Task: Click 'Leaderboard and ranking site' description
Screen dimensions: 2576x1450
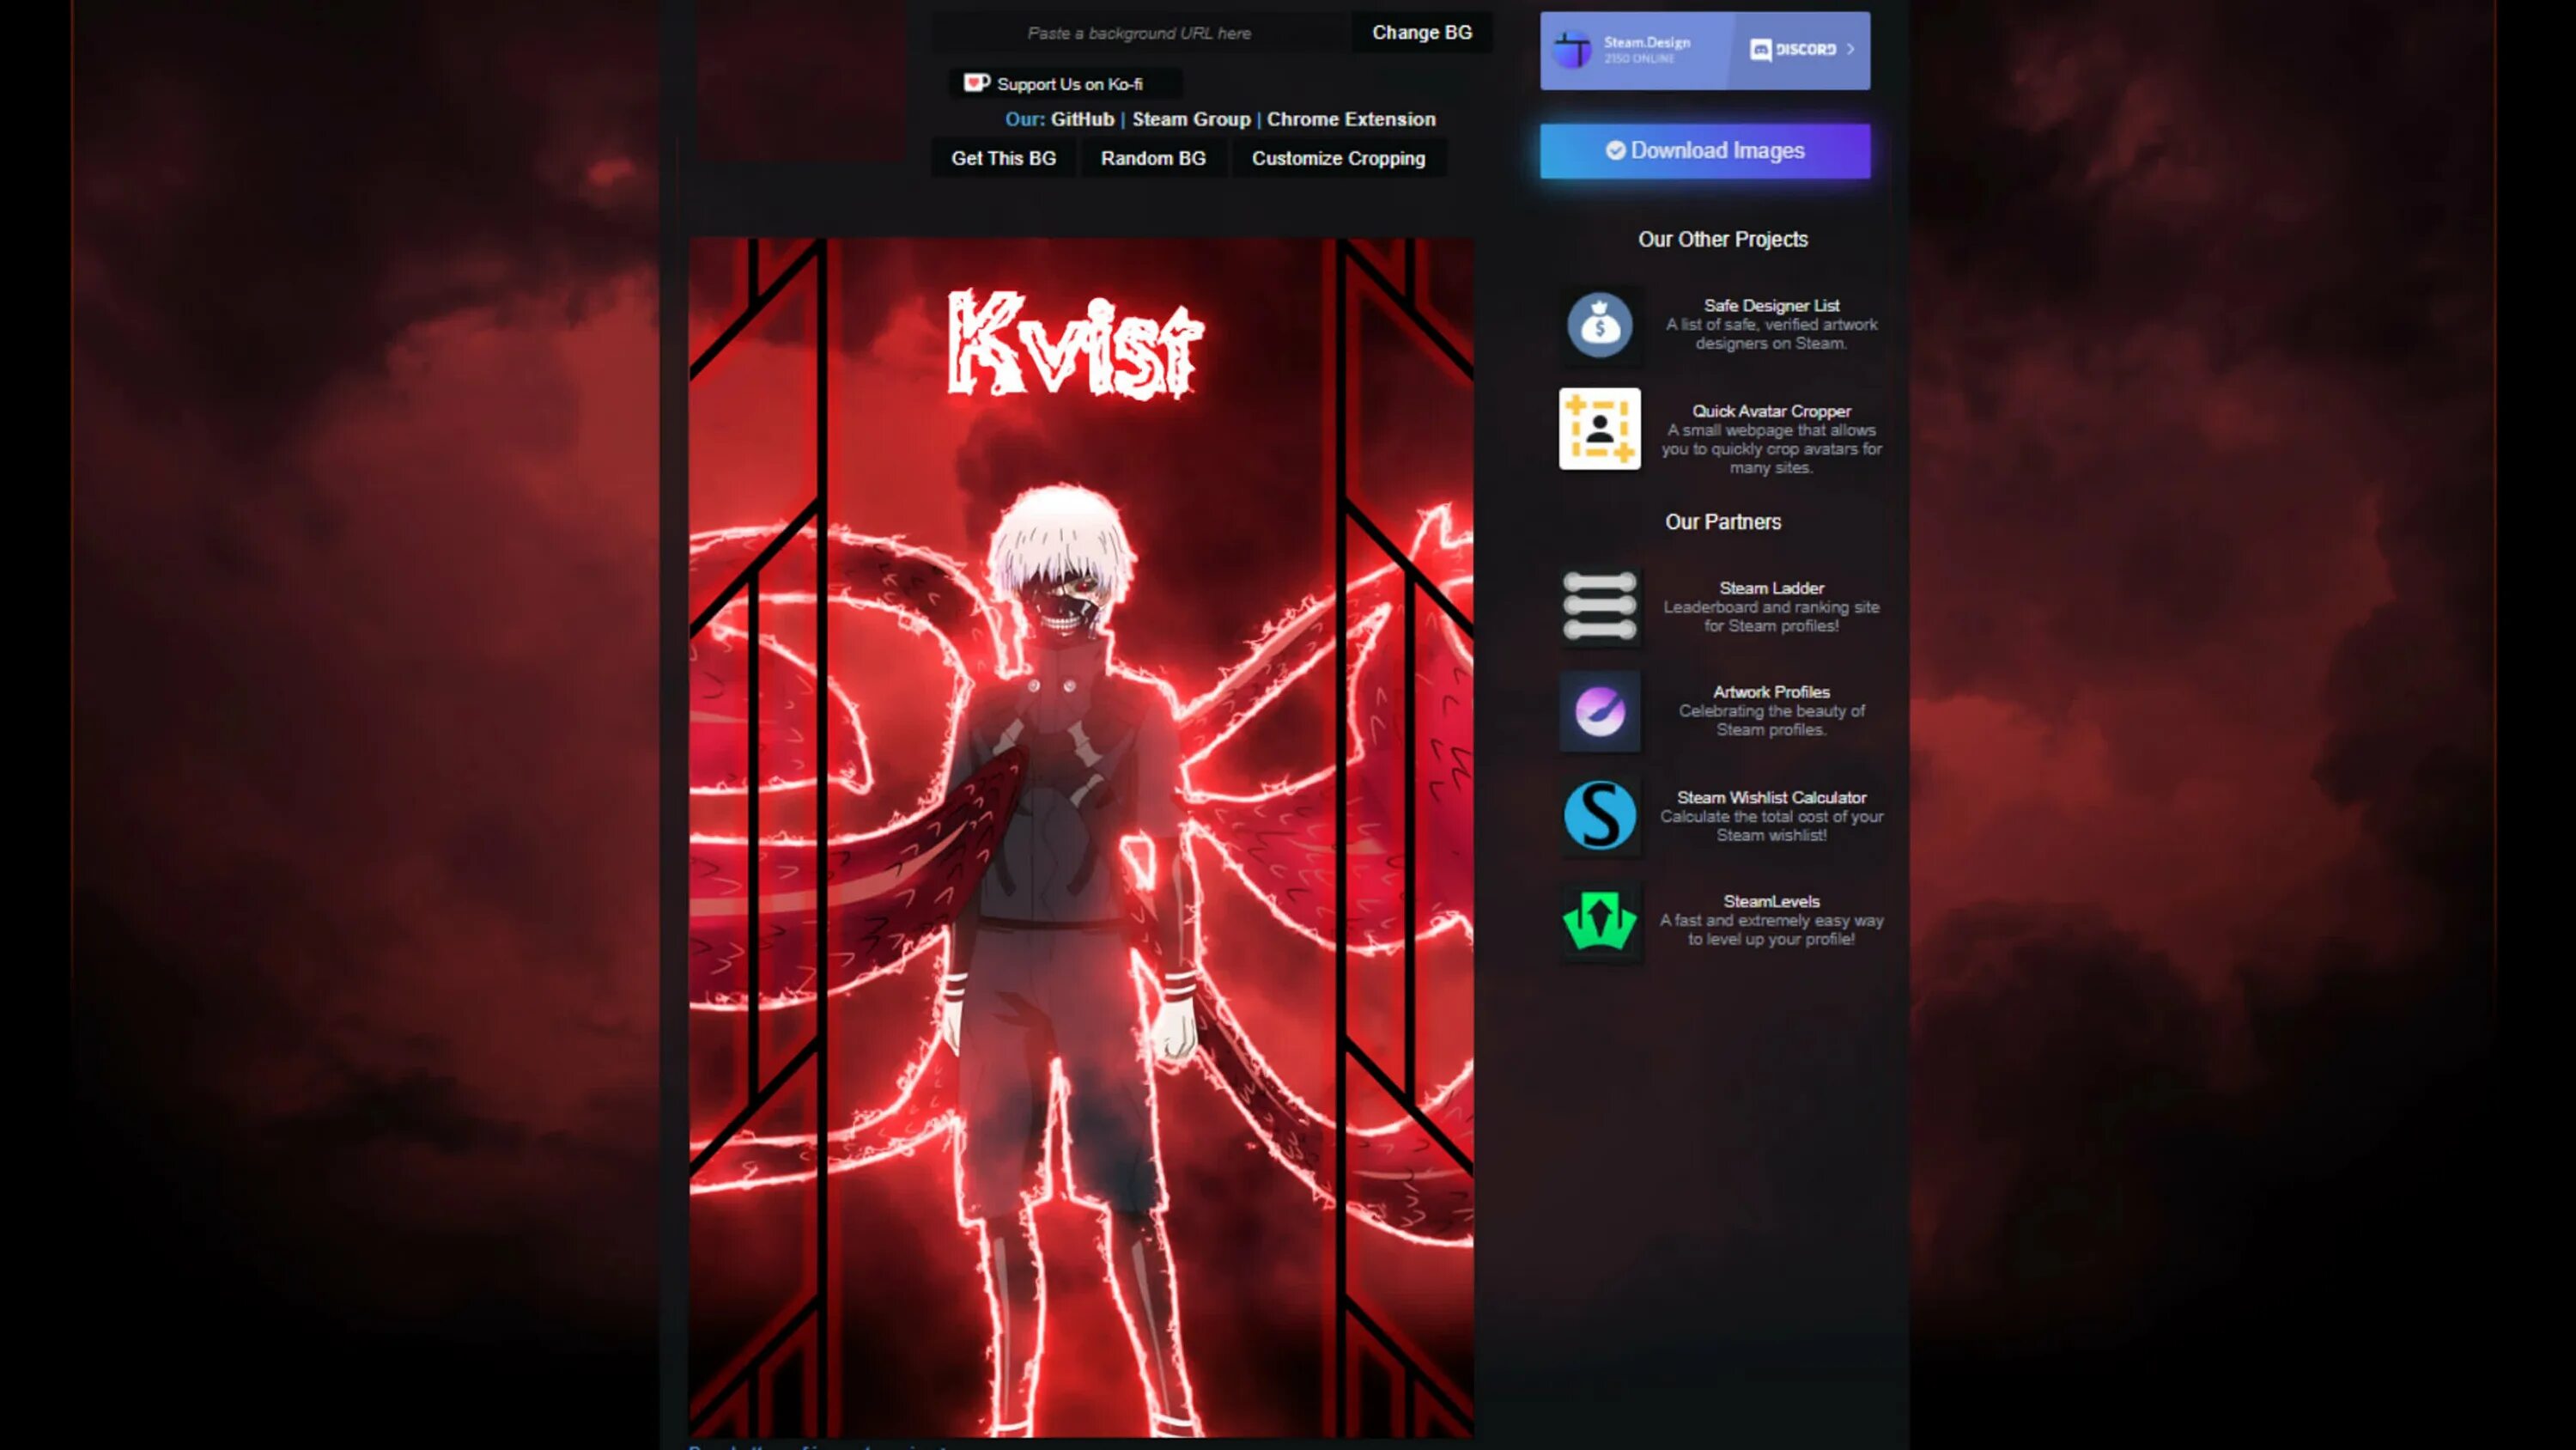Action: 1771,617
